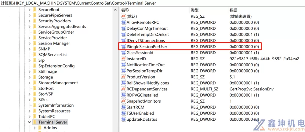Select the fDenyTSConnections value name

pyautogui.click(x=146, y=41)
